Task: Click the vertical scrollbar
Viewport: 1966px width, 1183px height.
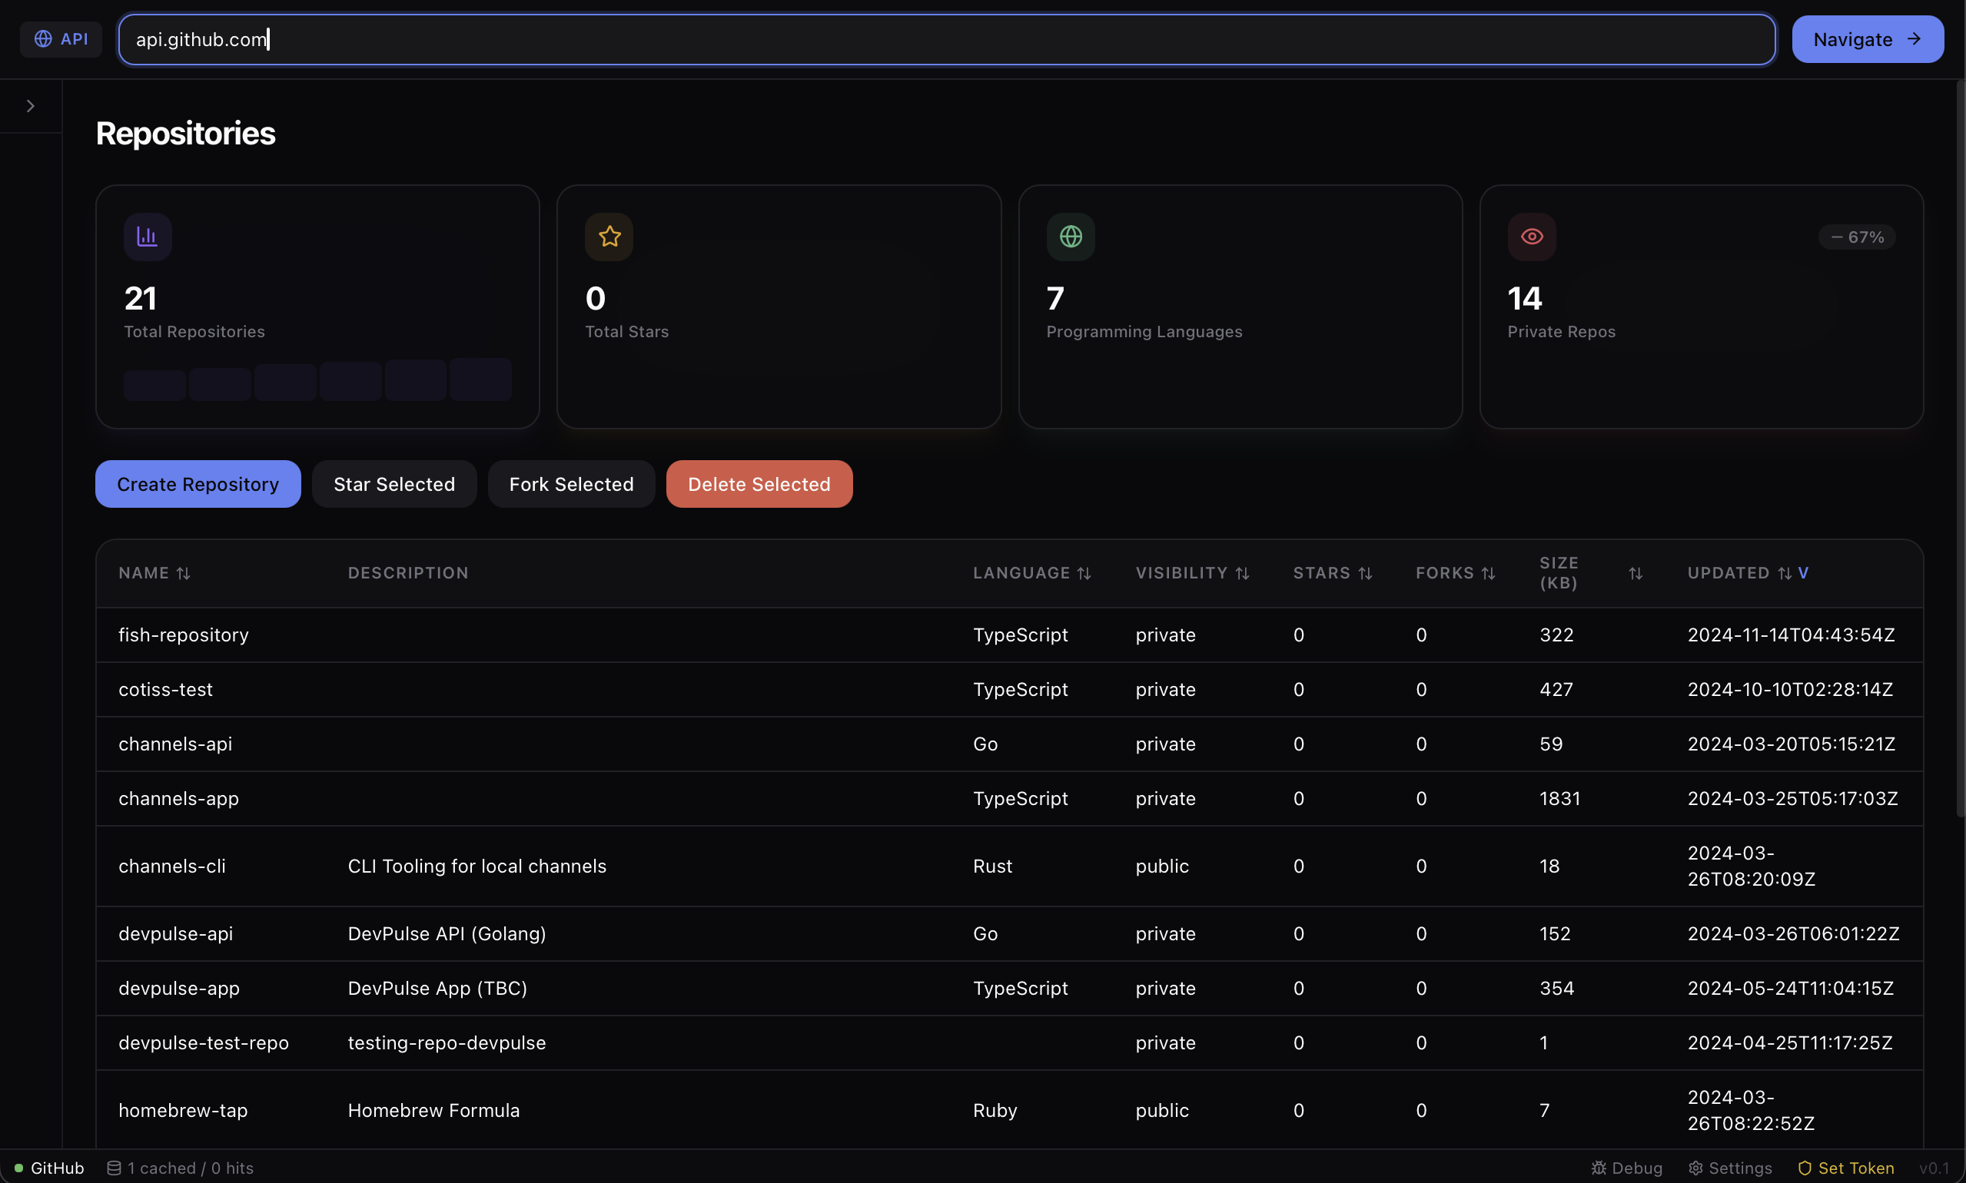Action: point(1960,450)
